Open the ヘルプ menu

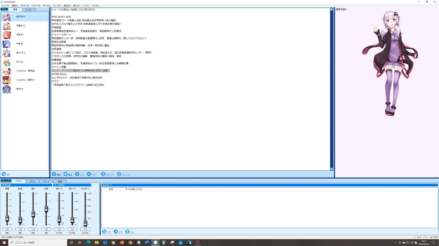click(x=95, y=5)
